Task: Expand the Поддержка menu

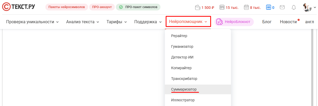Action: point(148,22)
